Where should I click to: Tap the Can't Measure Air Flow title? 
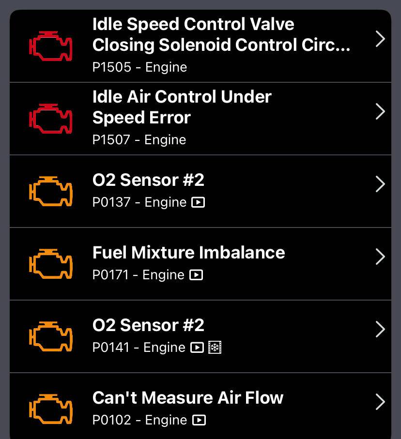[x=188, y=398]
